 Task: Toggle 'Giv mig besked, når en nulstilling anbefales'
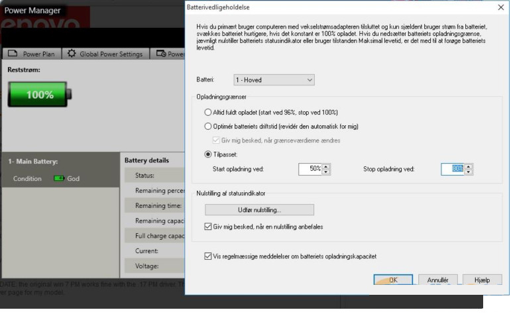click(209, 227)
